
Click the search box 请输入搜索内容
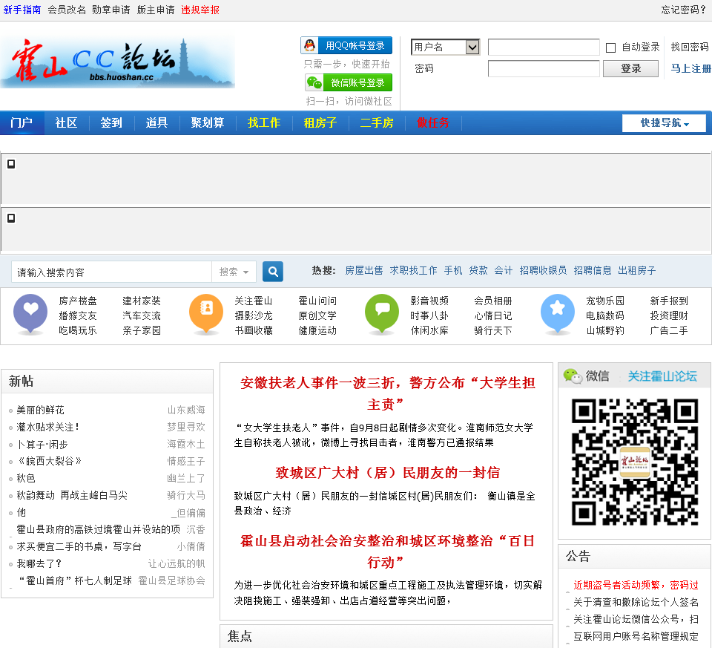click(x=111, y=272)
